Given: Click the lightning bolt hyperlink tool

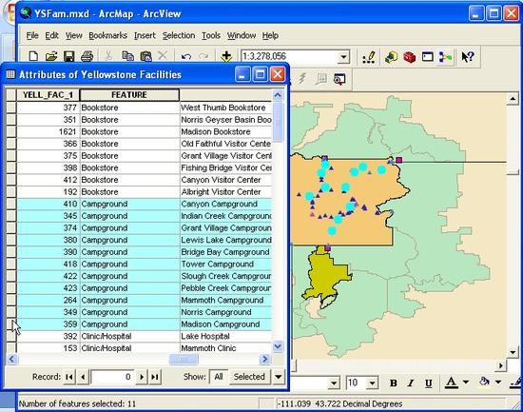Looking at the screenshot, I should point(302,79).
